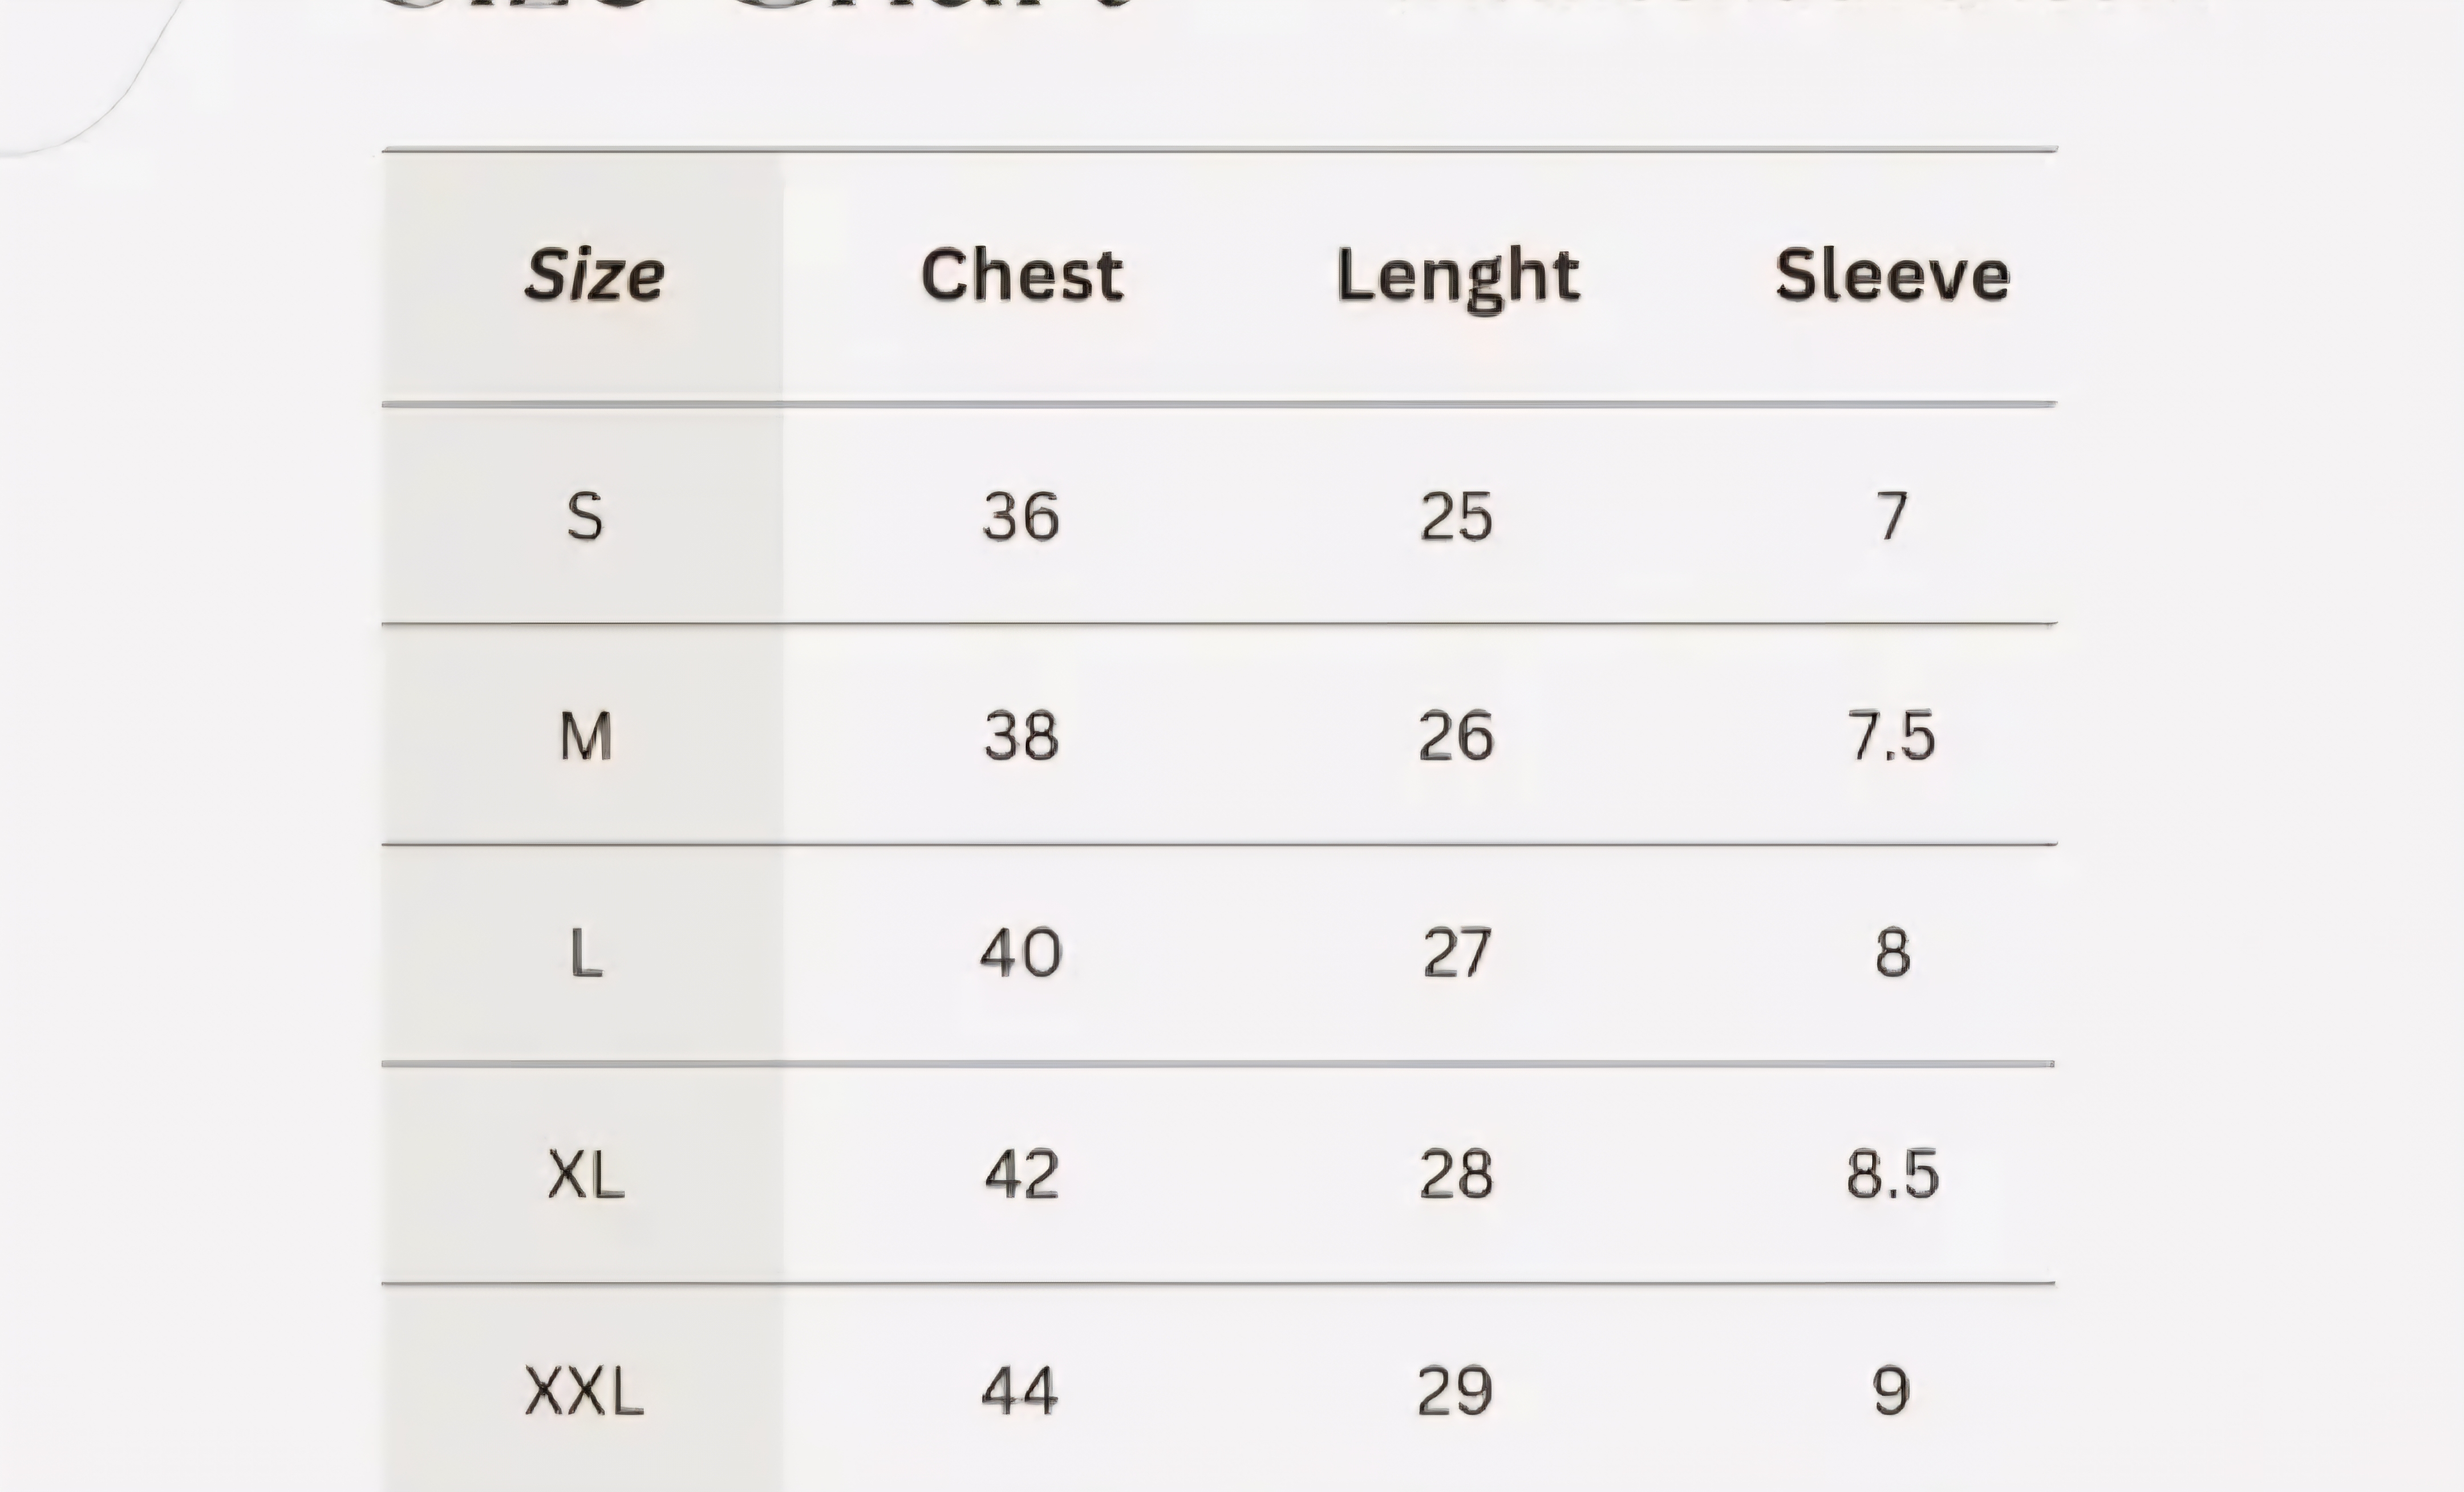This screenshot has height=1492, width=2464.
Task: Click sleeve value 9 in XXL row
Action: tap(1890, 1392)
